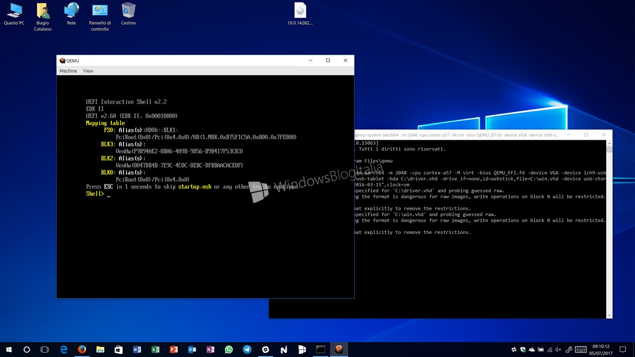Open Telegram from the taskbar
Viewport: 635px width, 357px height.
(247, 350)
